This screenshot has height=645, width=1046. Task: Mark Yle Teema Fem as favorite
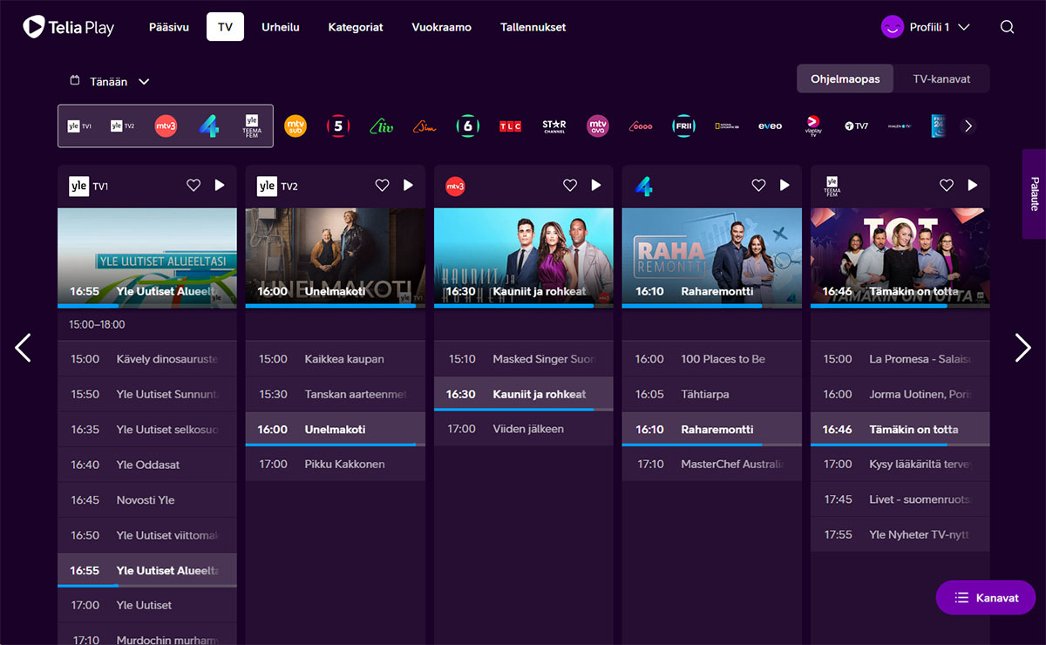click(x=947, y=185)
